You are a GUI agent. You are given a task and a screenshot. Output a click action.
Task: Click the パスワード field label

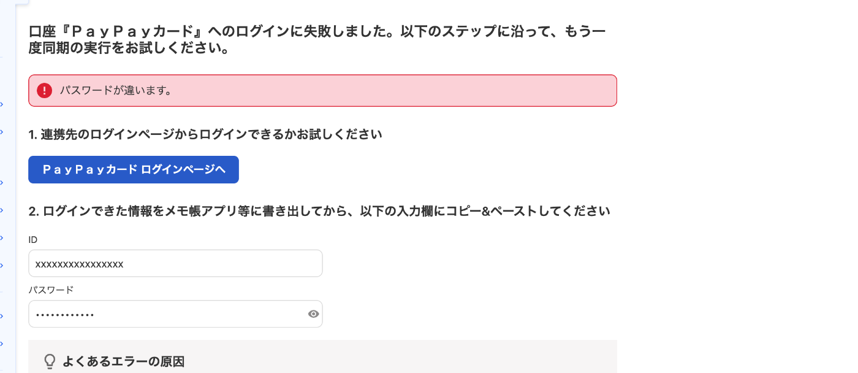coord(51,290)
